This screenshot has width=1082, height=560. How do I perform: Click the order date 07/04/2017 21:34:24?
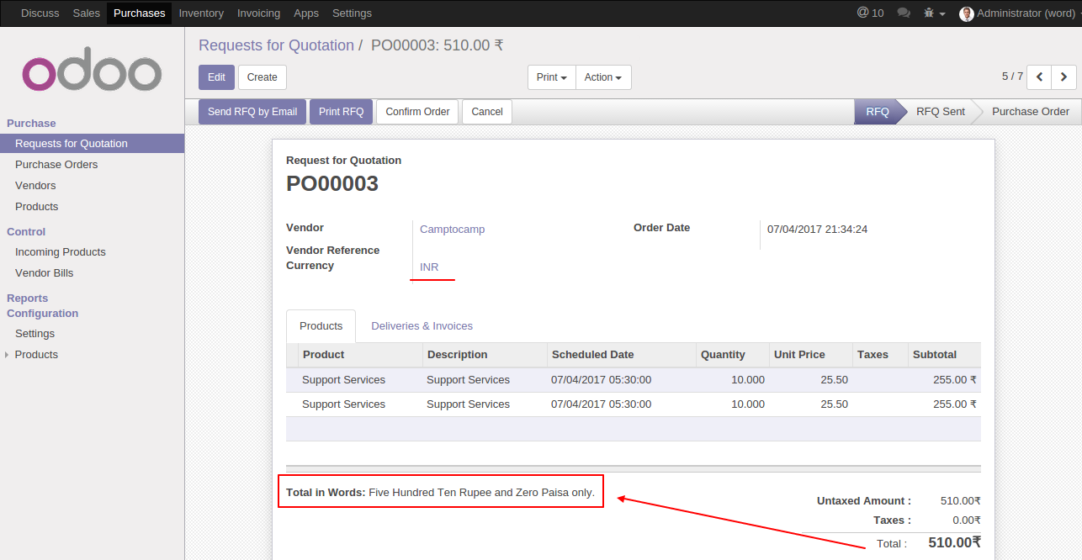coord(817,230)
